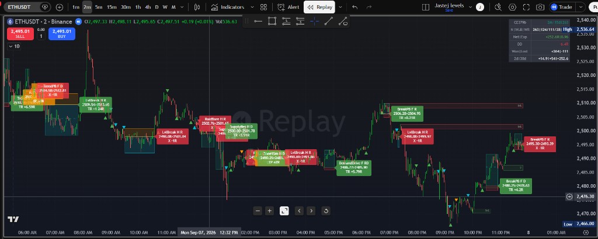The width and height of the screenshot is (598, 239).
Task: Collapse the indicators legend showing 10
Action: pos(15,47)
